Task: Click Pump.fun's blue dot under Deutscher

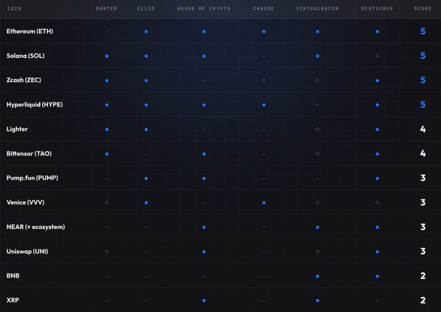Action: [377, 178]
